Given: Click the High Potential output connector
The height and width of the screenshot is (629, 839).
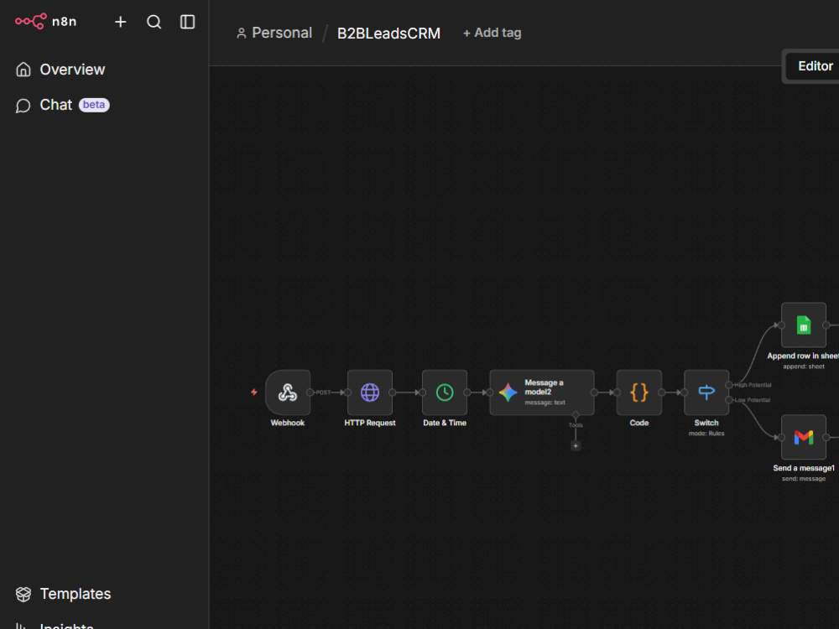Looking at the screenshot, I should click(729, 385).
